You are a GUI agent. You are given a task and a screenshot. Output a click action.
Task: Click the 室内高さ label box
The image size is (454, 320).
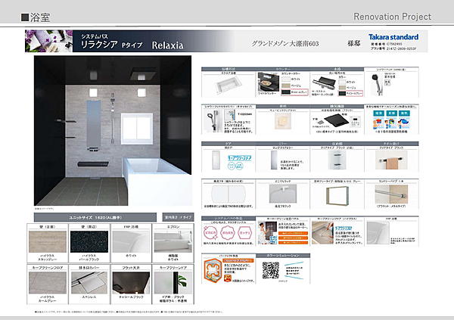click(178, 217)
